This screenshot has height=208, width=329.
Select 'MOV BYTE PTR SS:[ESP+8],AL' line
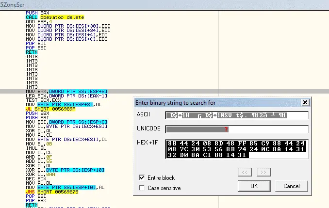[64, 105]
